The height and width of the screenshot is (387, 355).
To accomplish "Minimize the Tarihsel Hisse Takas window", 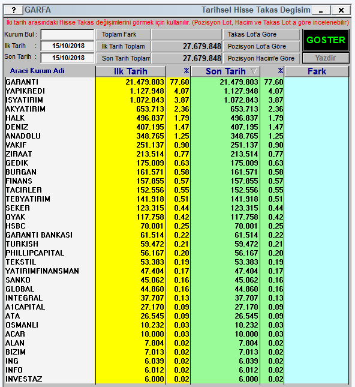I will [x=321, y=10].
